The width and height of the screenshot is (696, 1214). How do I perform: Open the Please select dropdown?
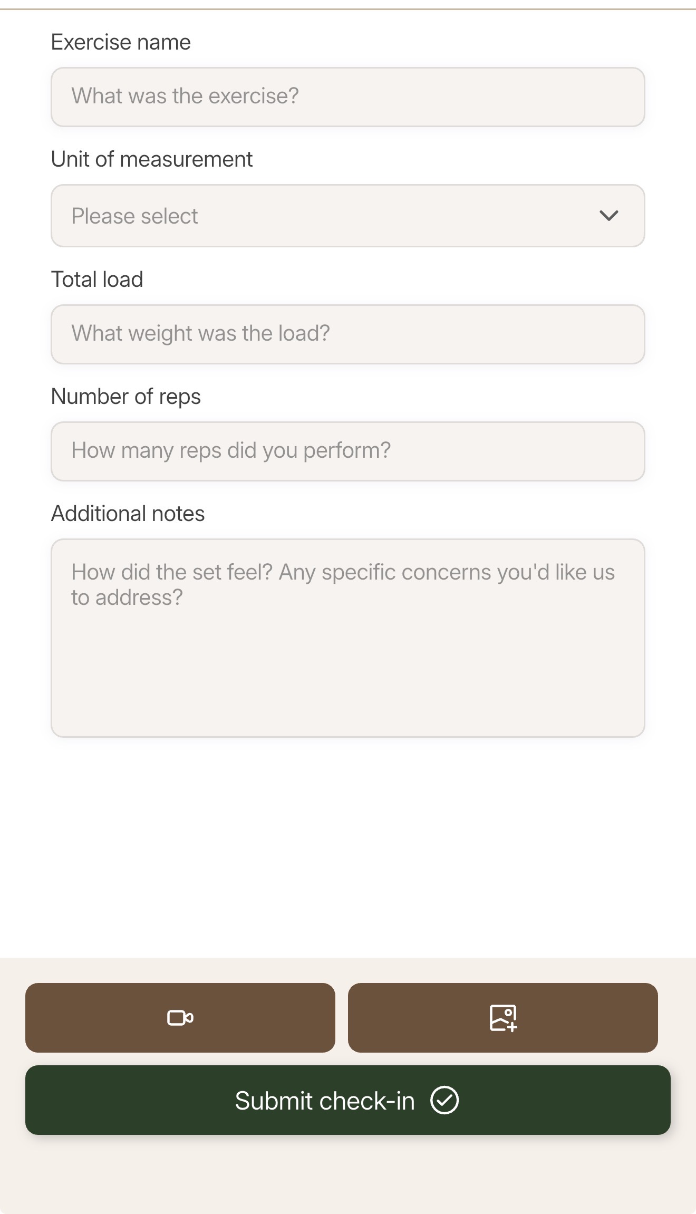coord(348,216)
